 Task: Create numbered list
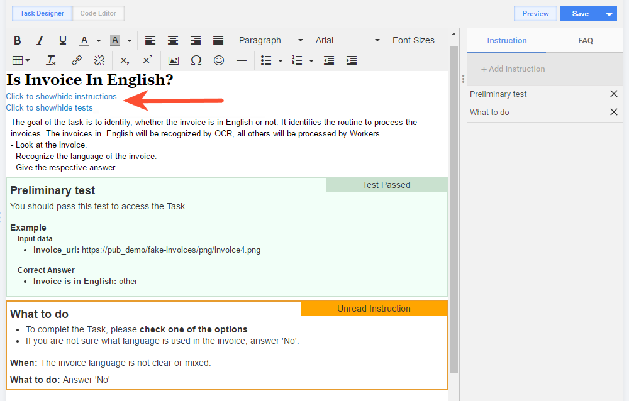coord(297,60)
